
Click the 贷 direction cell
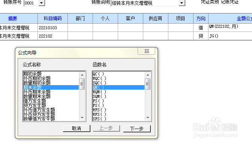201,36
